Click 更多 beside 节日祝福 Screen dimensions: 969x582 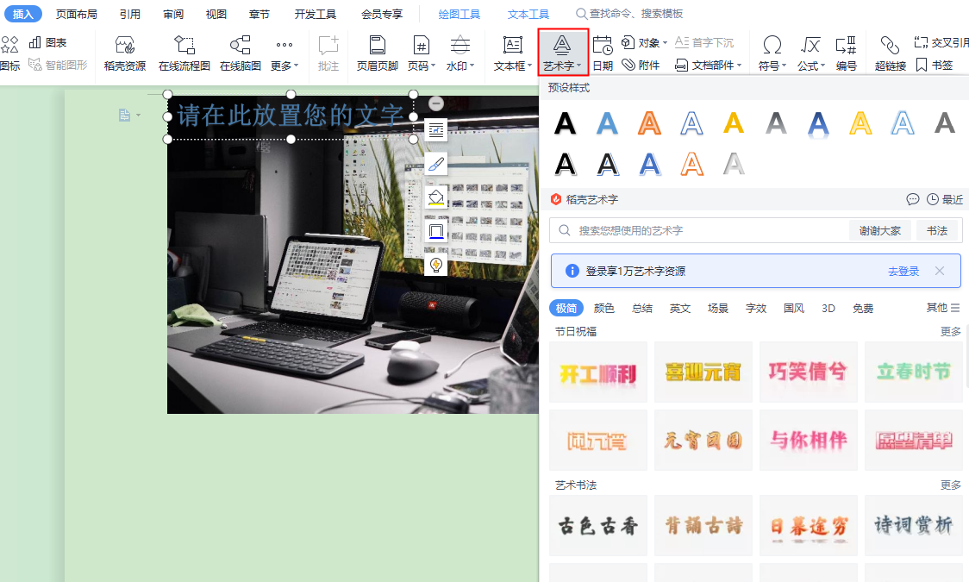pyautogui.click(x=950, y=331)
